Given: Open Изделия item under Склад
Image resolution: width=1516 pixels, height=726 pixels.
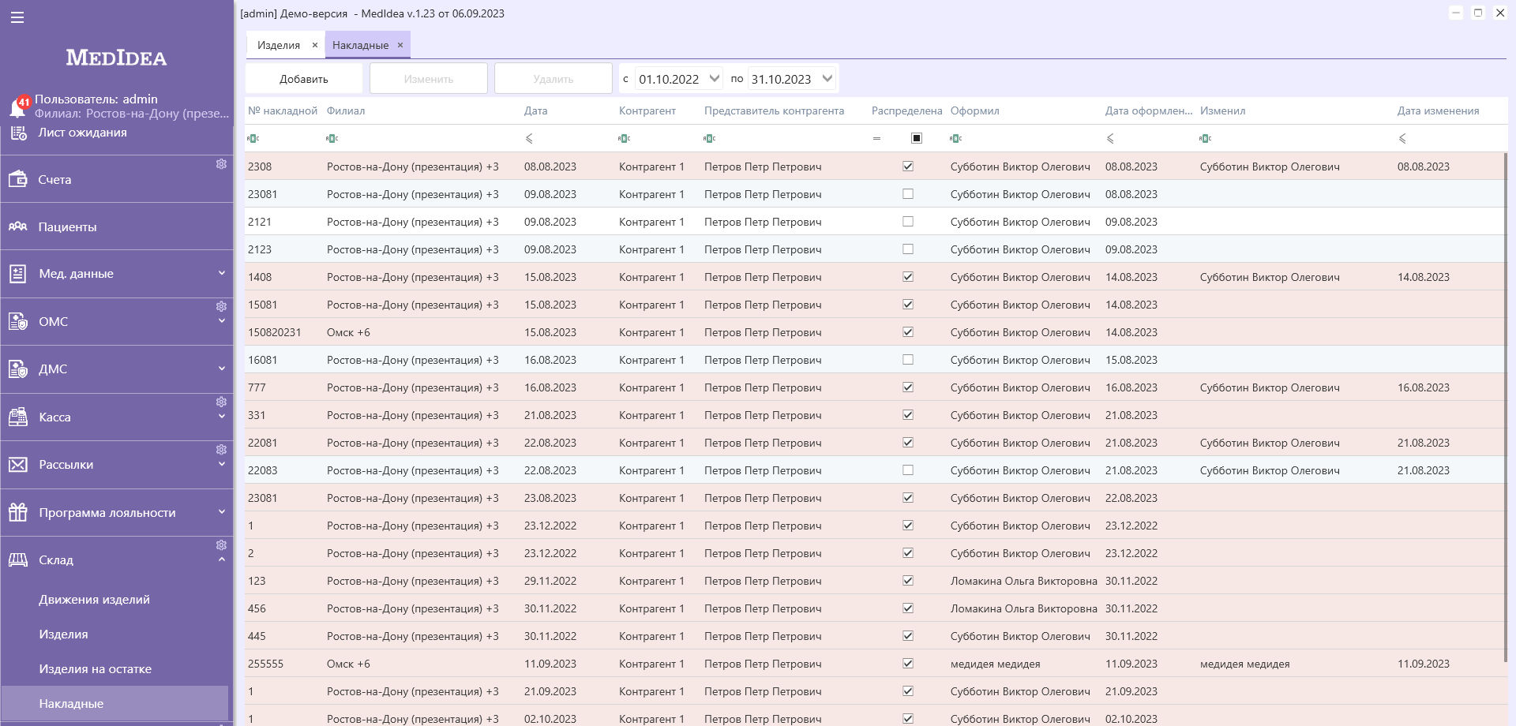Looking at the screenshot, I should click(63, 634).
